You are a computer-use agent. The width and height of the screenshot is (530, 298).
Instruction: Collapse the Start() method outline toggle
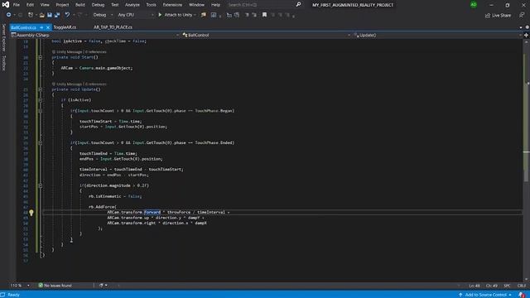(41, 57)
